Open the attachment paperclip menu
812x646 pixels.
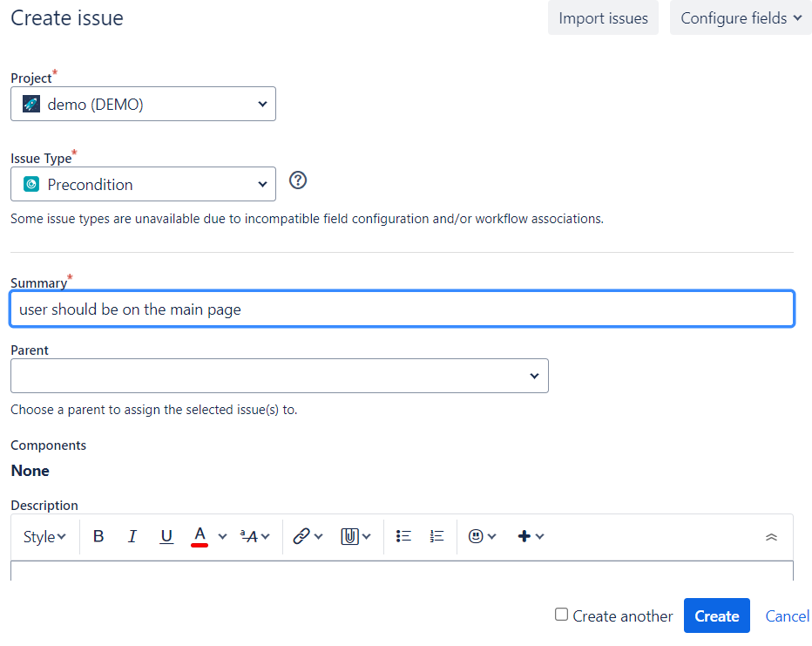[355, 536]
